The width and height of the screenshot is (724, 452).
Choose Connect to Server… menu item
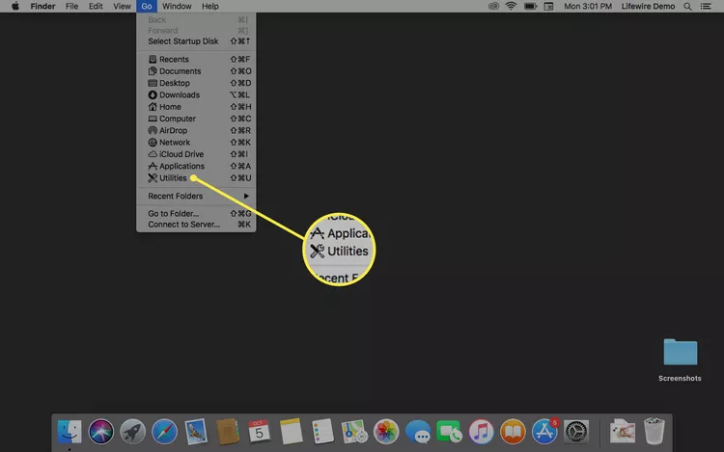(x=196, y=225)
